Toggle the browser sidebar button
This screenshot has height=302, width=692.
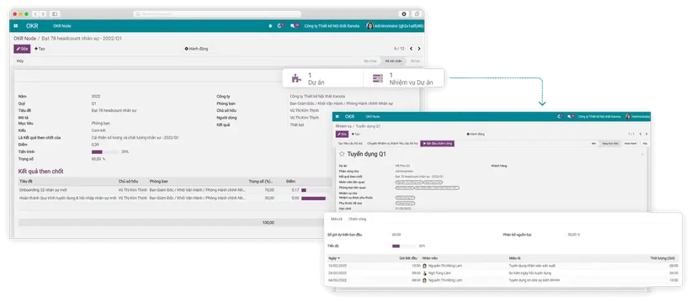click(54, 14)
